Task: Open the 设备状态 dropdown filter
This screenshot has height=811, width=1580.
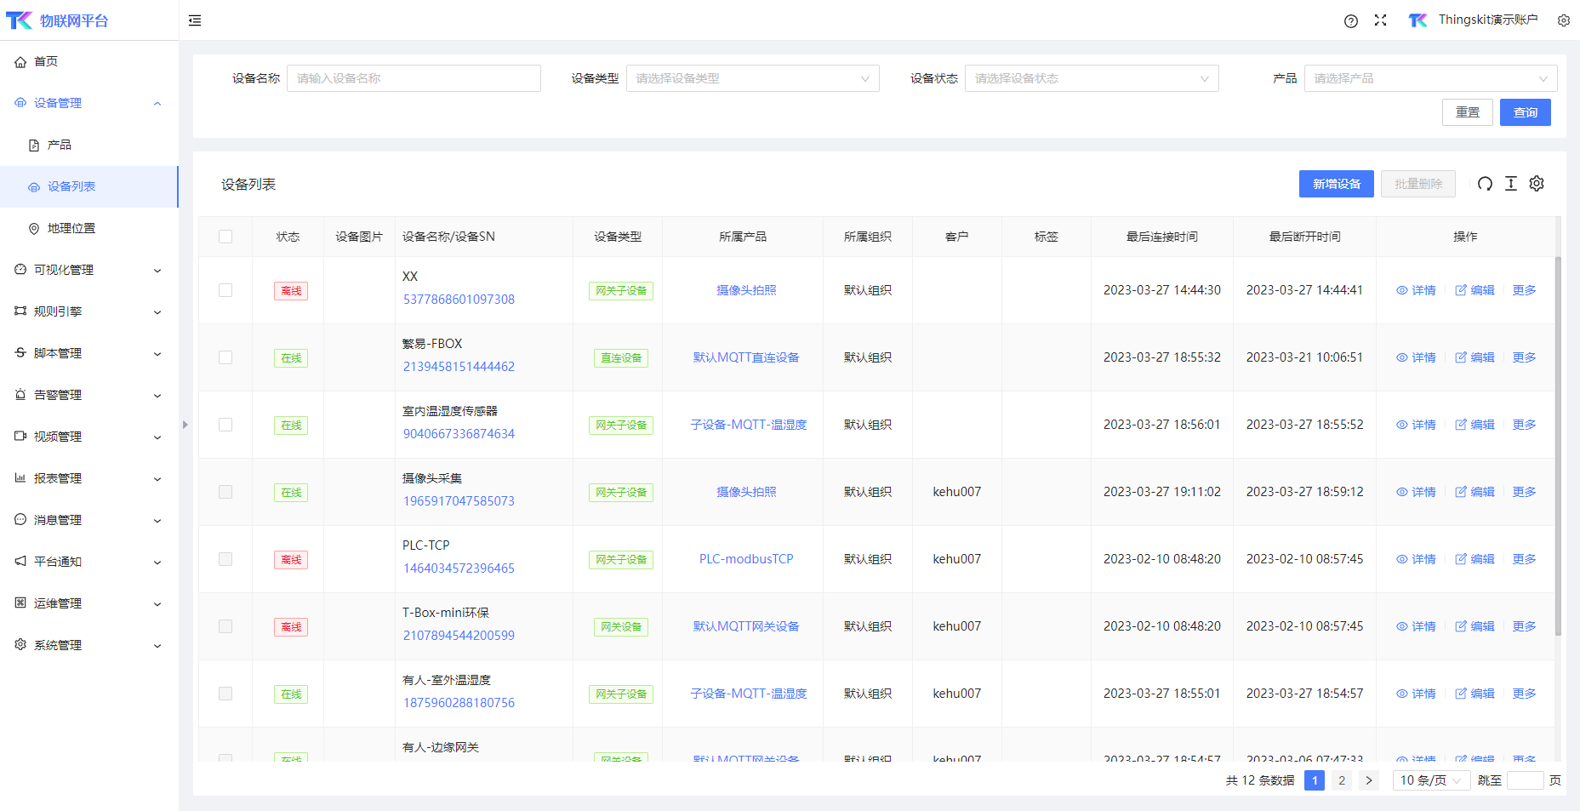Action: click(x=1092, y=78)
